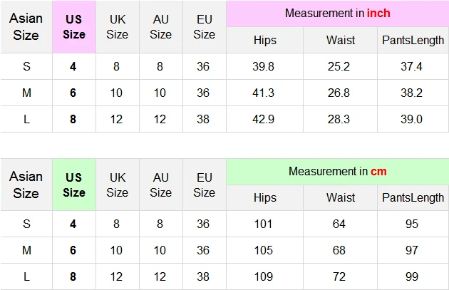Select the 'Measurement in inch' header
The height and width of the screenshot is (290, 449).
pyautogui.click(x=338, y=14)
